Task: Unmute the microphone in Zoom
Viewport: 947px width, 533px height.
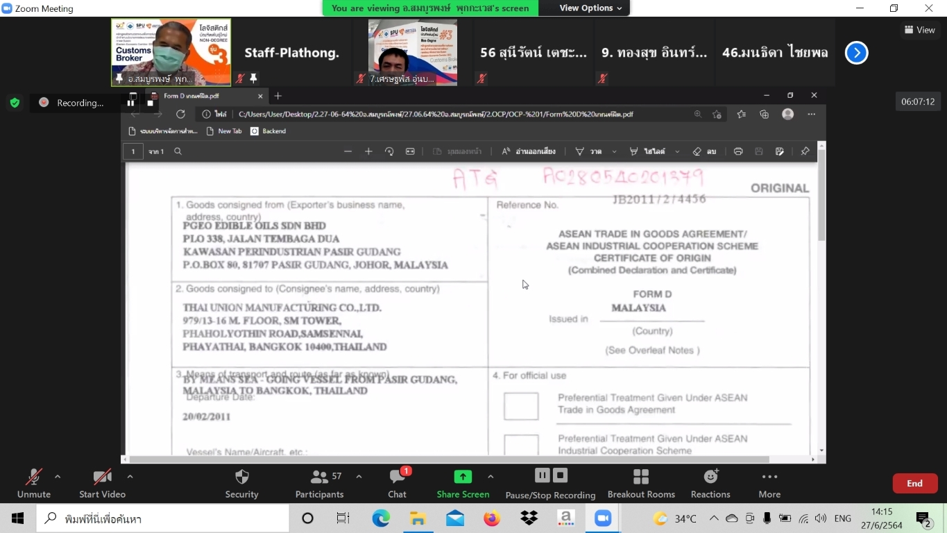Action: tap(33, 484)
